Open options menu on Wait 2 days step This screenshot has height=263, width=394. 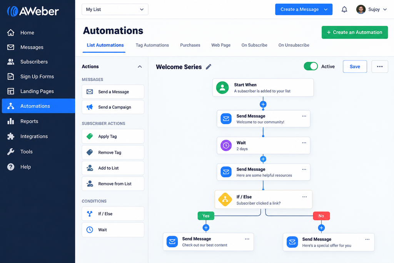tap(304, 143)
